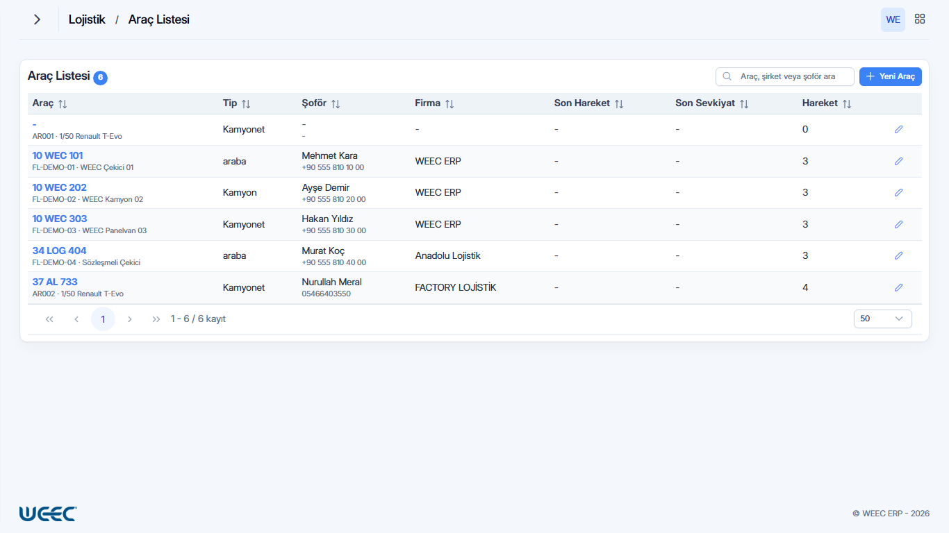
Task: Sort by the Son Sevkiyat column
Action: pyautogui.click(x=744, y=103)
